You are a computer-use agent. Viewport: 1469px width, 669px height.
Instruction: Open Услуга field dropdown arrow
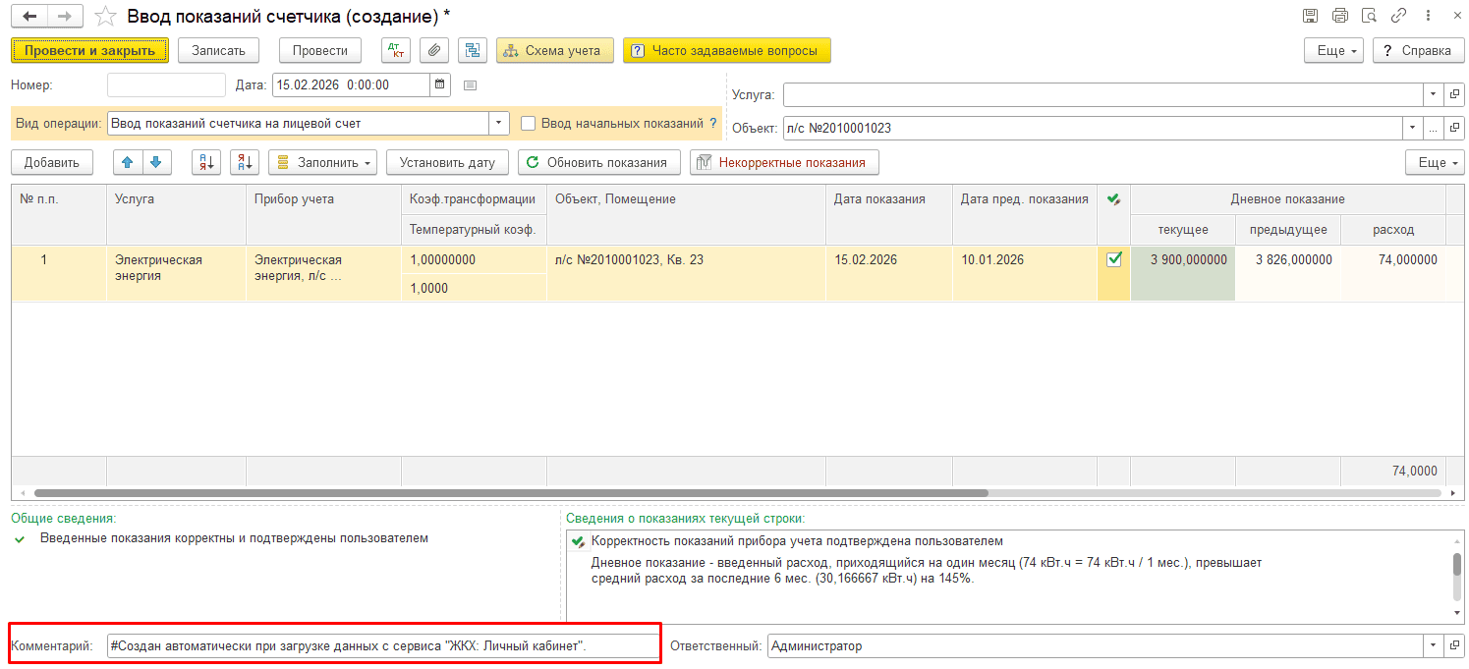point(1433,94)
